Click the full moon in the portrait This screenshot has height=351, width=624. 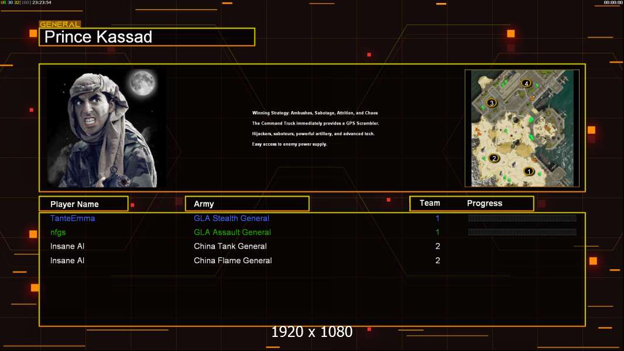pos(142,82)
